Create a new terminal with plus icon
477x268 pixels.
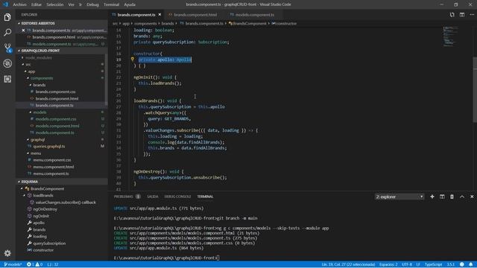point(432,197)
